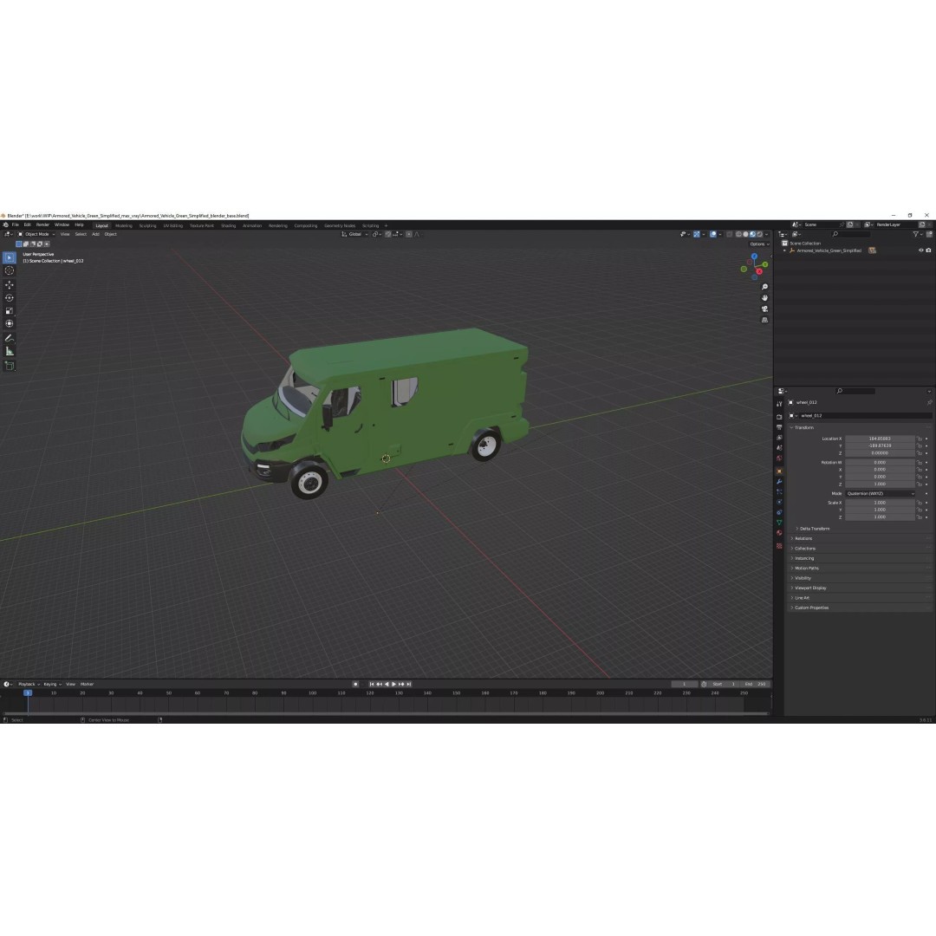
Task: Open viewport Options dropdown
Action: coord(759,244)
